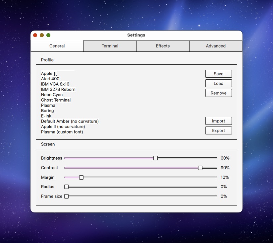
Task: Click the Save profile button
Action: point(218,74)
